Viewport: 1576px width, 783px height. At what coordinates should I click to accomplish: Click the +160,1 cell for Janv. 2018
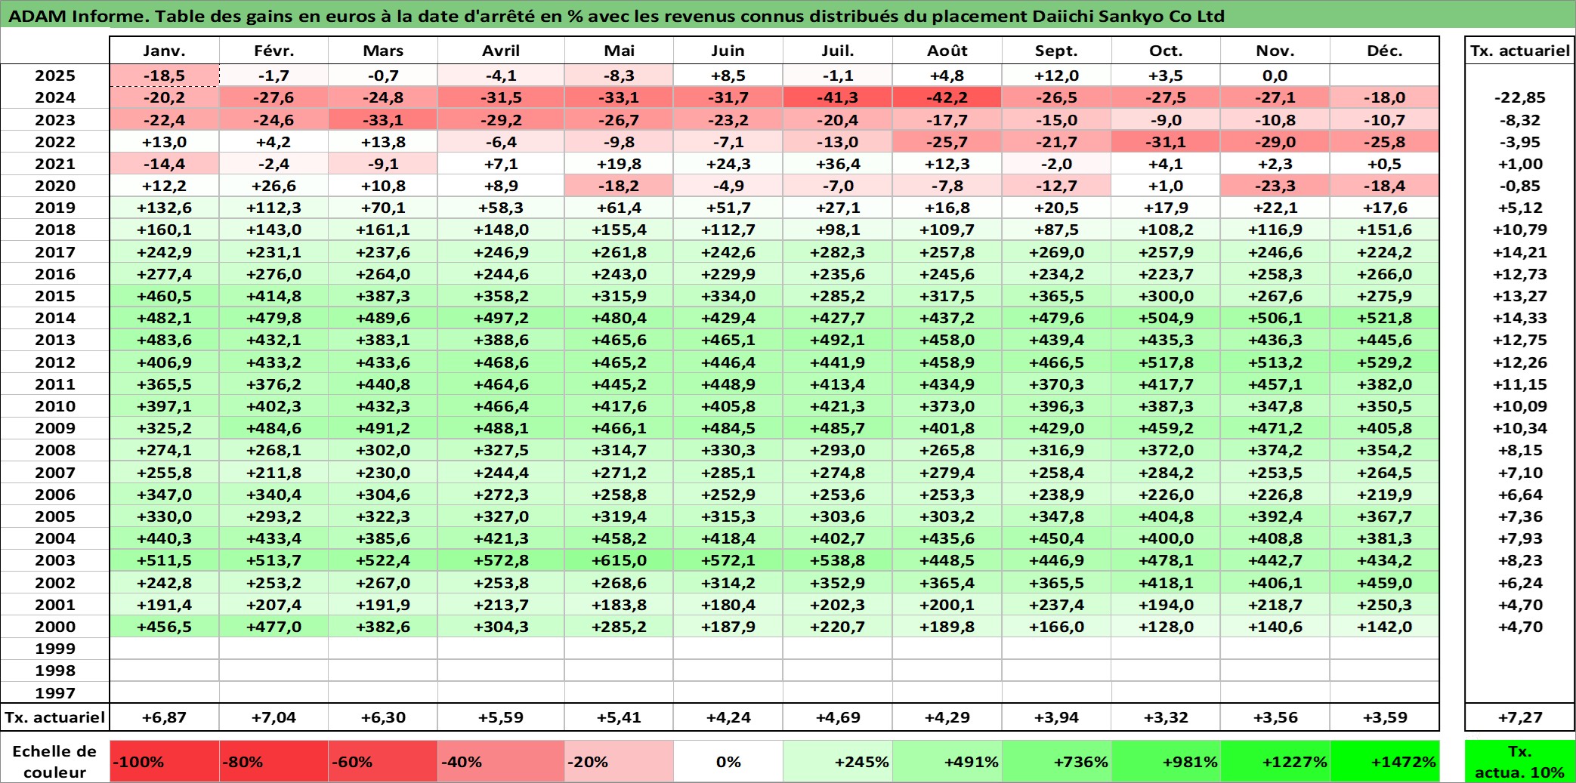tap(165, 230)
